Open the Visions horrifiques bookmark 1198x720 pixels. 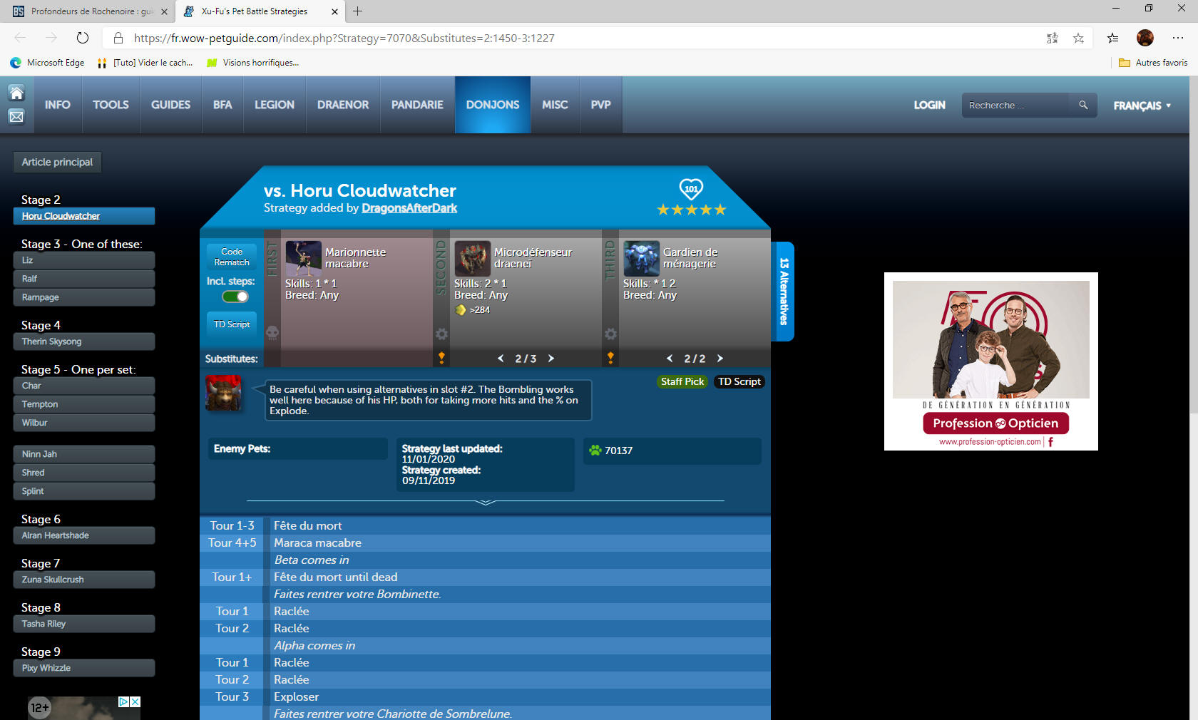click(253, 63)
